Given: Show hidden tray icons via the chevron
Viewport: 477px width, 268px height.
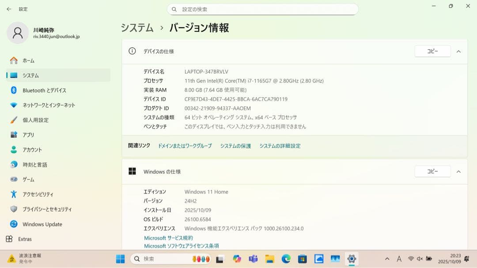Looking at the screenshot, I should point(387,260).
